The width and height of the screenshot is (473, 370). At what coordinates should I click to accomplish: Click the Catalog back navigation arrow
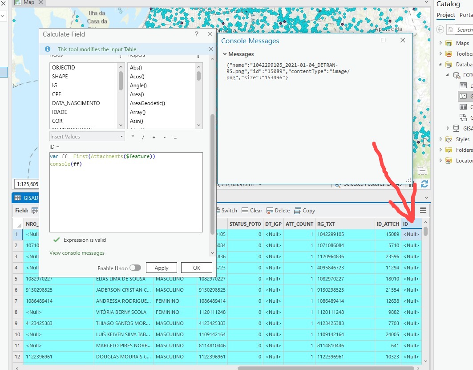[440, 29]
